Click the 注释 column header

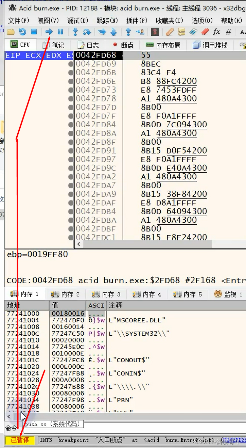point(176,305)
